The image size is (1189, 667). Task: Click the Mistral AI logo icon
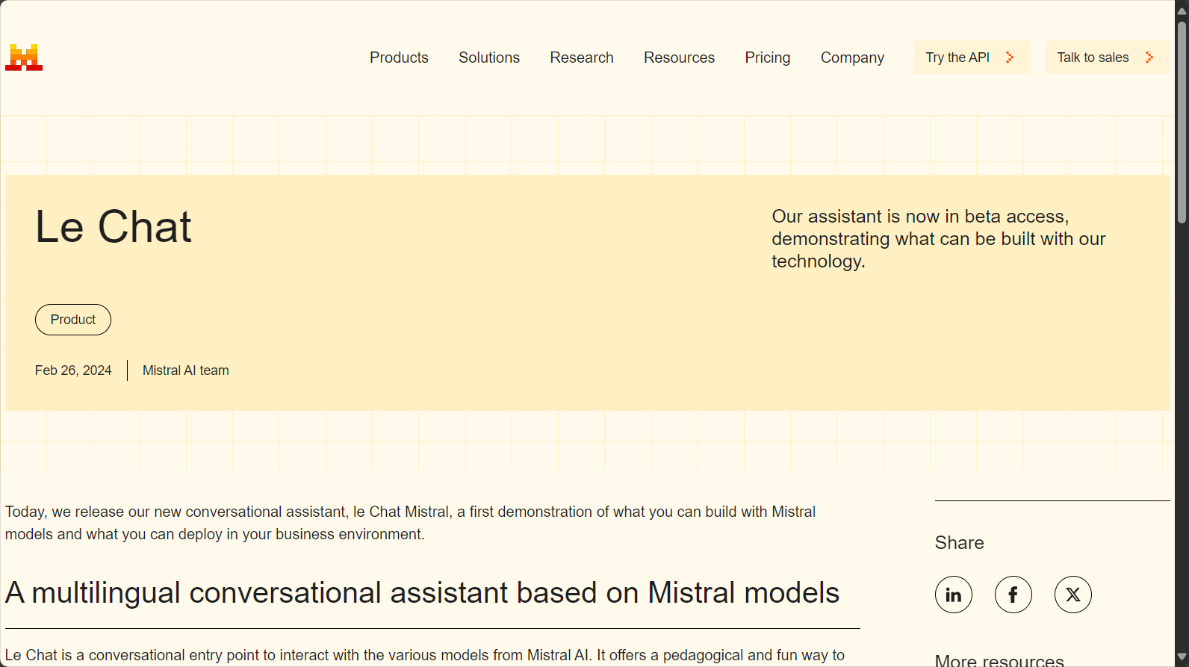pos(24,58)
